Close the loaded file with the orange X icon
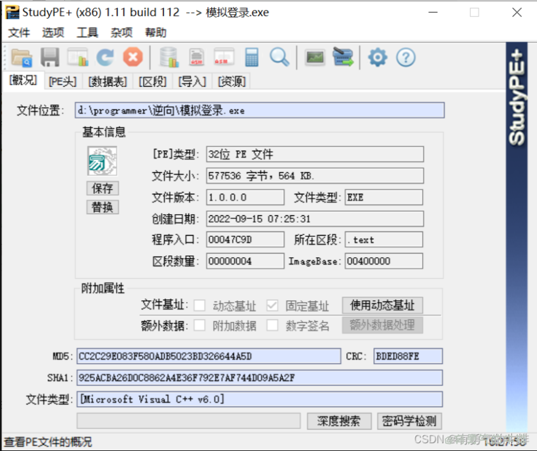537x451 pixels. tap(133, 57)
